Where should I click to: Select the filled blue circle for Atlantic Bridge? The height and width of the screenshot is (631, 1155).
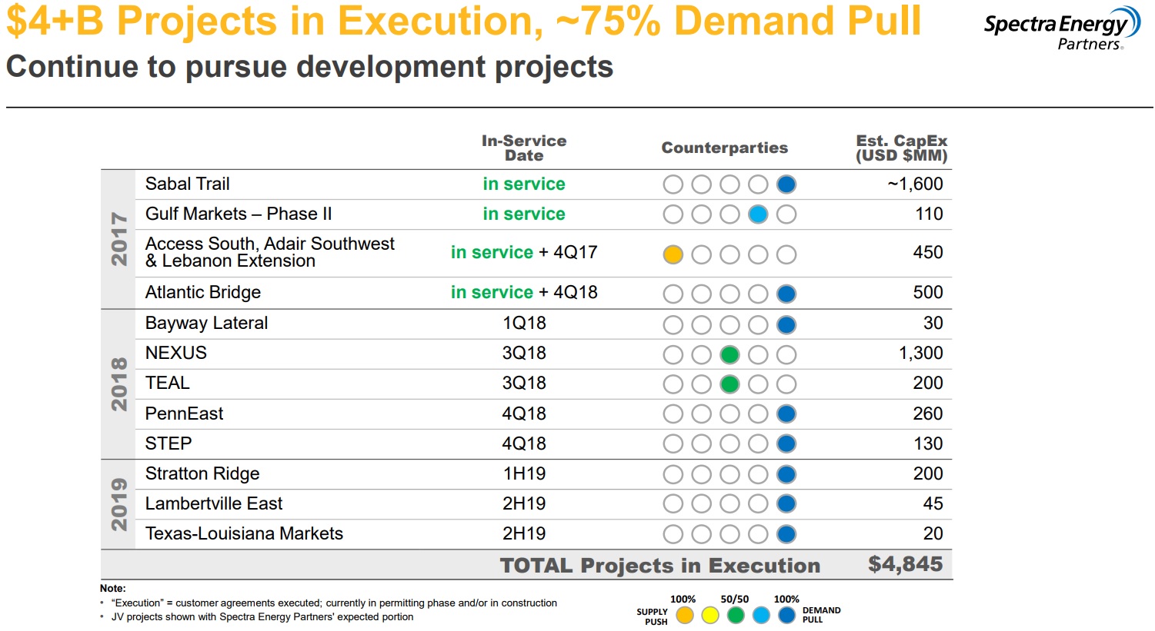coord(786,294)
